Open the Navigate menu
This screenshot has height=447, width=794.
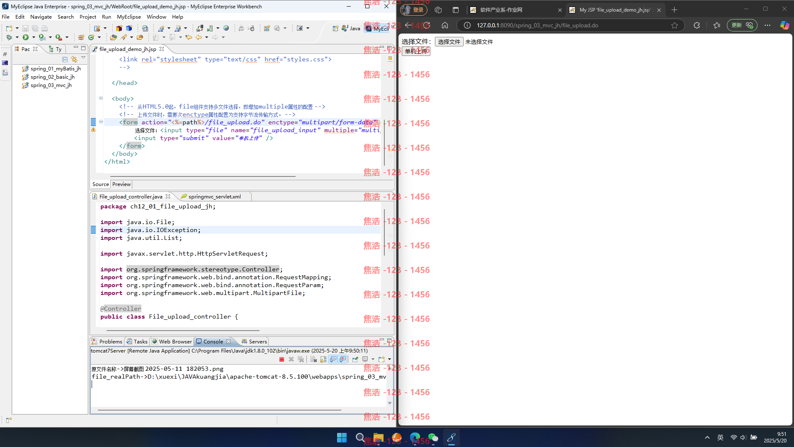(41, 17)
